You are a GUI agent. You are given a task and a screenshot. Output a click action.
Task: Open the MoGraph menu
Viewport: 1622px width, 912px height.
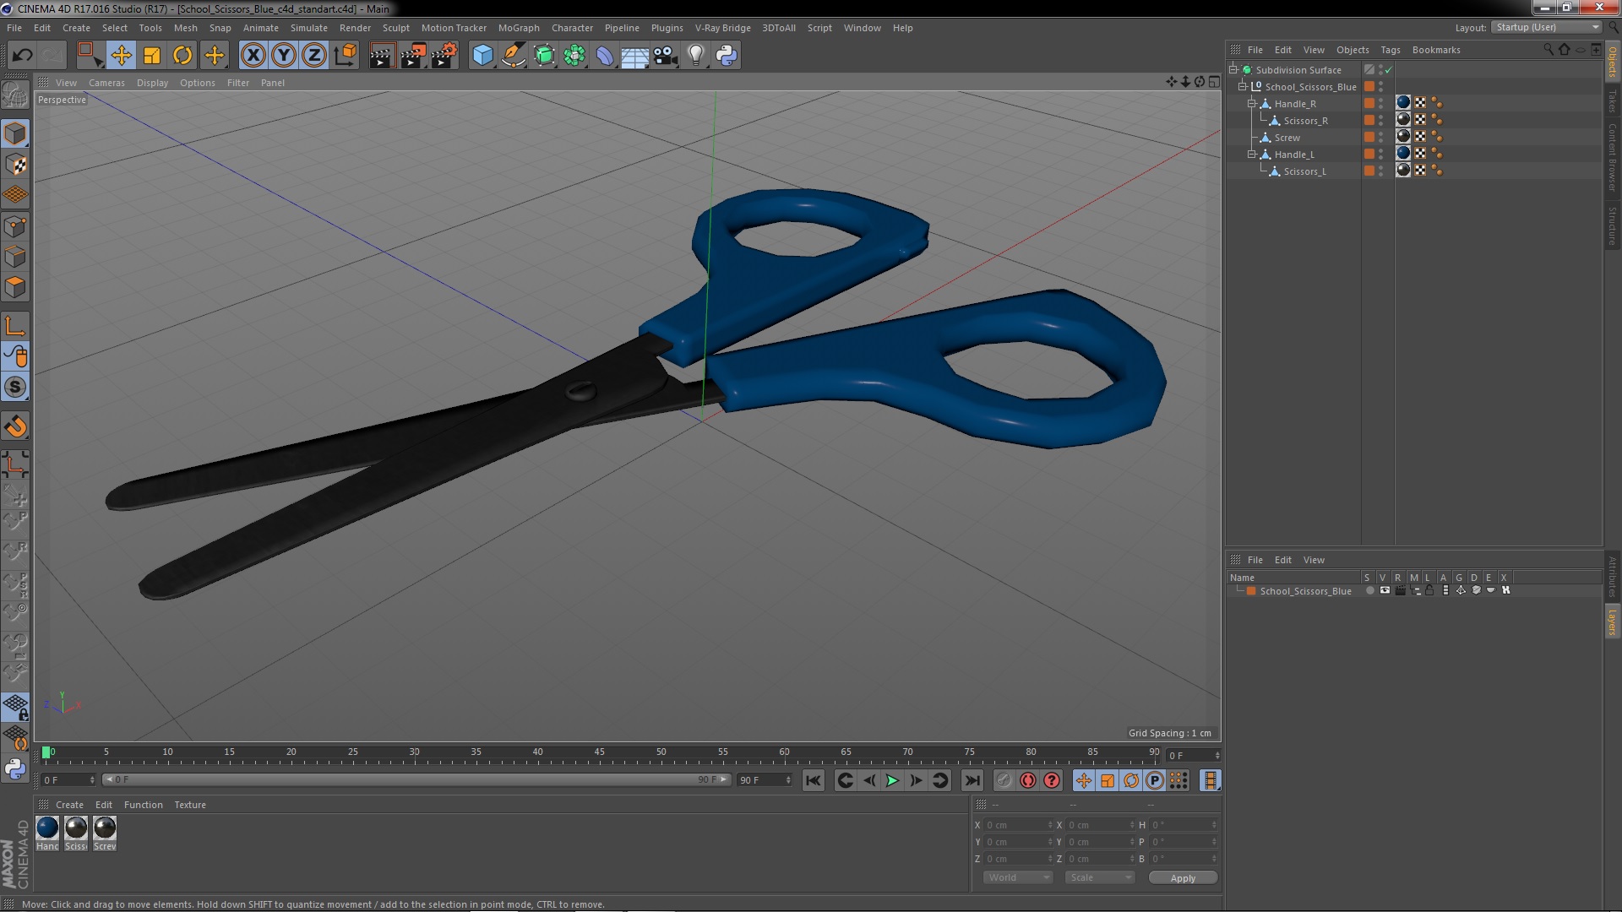tap(519, 28)
